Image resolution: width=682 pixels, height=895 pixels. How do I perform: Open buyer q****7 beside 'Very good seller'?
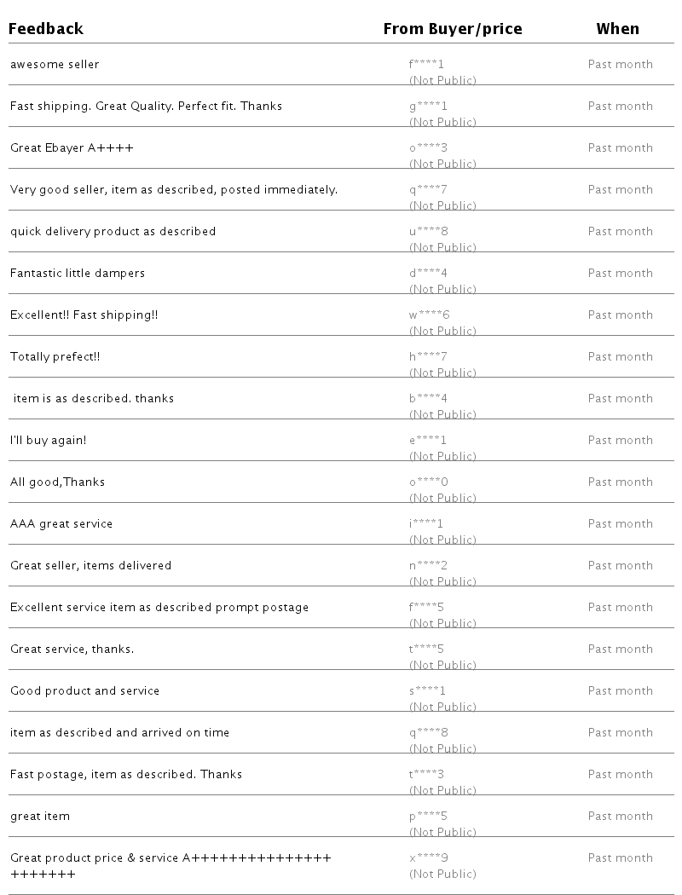(x=428, y=190)
